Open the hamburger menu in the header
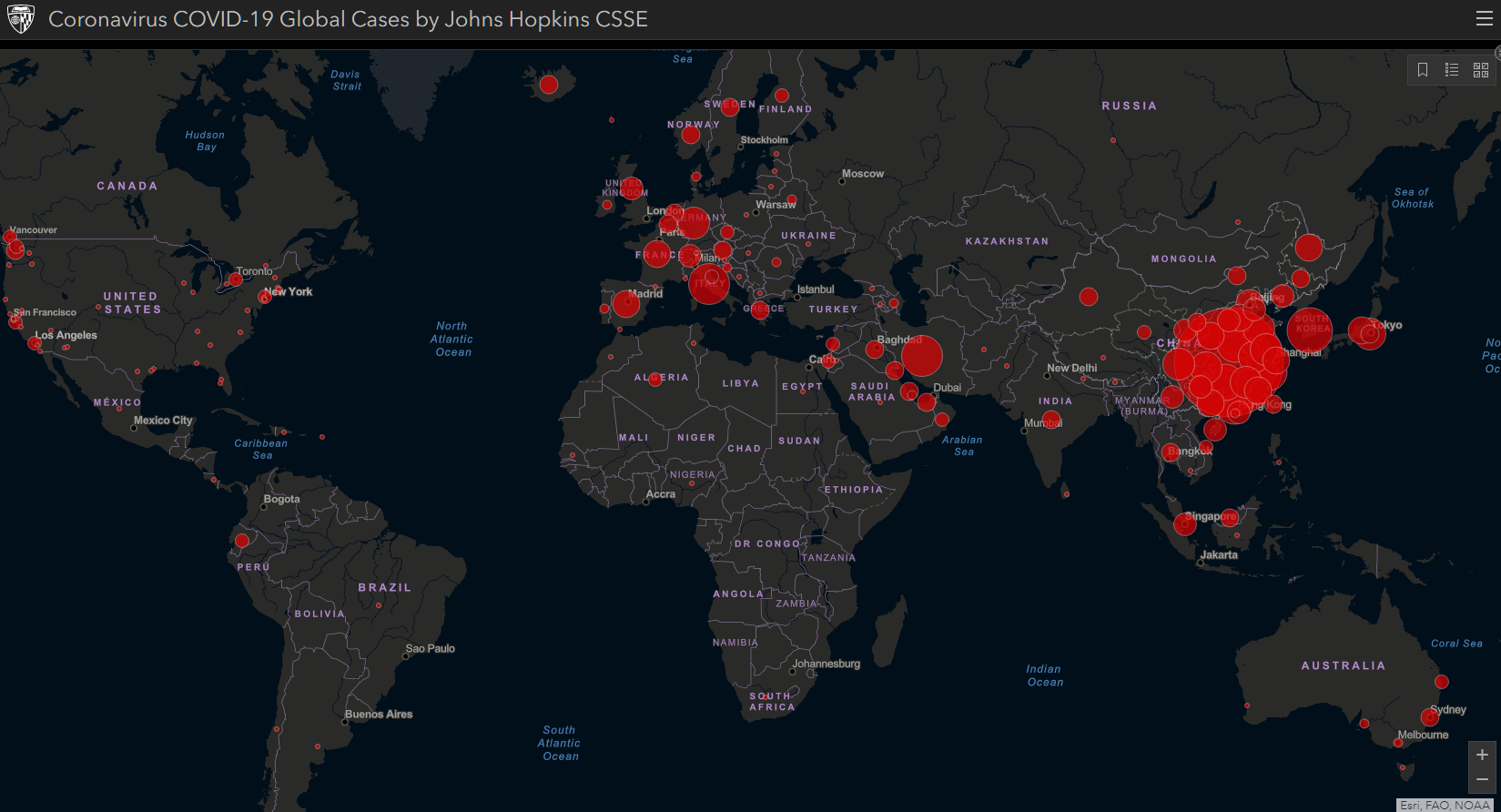 coord(1484,19)
